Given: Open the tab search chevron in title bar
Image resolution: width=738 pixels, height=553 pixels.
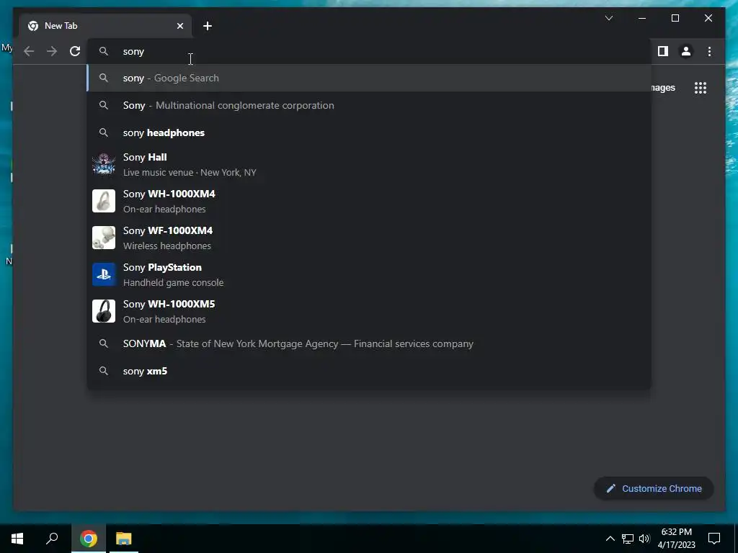Looking at the screenshot, I should [x=608, y=18].
